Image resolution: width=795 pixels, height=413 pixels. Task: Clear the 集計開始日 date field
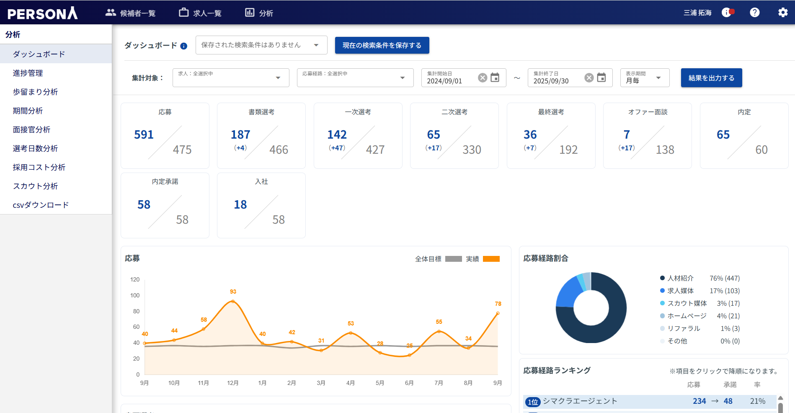click(x=483, y=78)
